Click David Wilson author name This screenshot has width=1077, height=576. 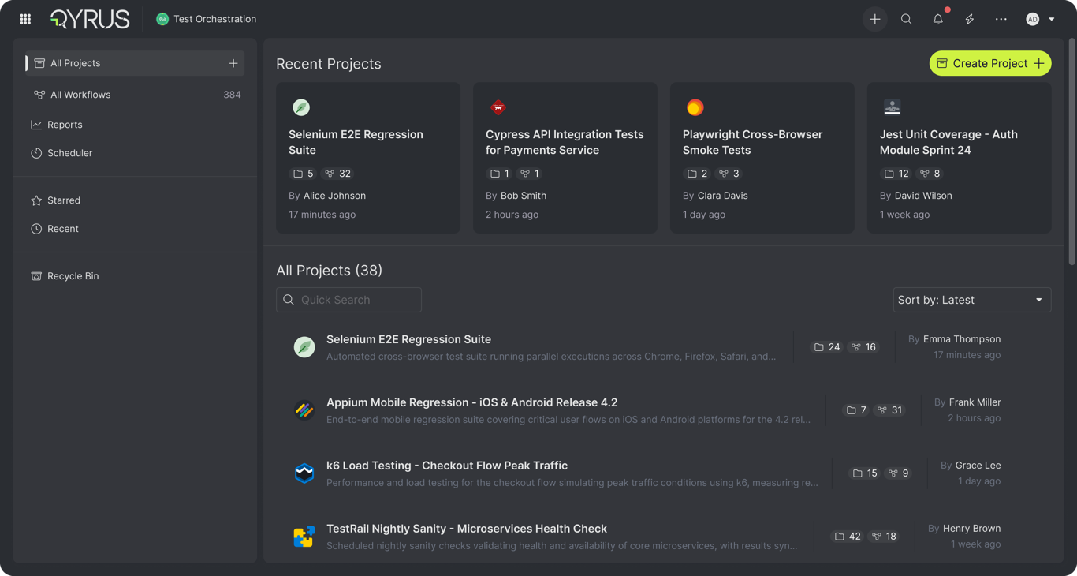pyautogui.click(x=923, y=196)
